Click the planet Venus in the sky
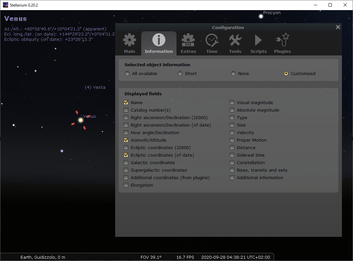The width and height of the screenshot is (353, 261). (x=81, y=120)
